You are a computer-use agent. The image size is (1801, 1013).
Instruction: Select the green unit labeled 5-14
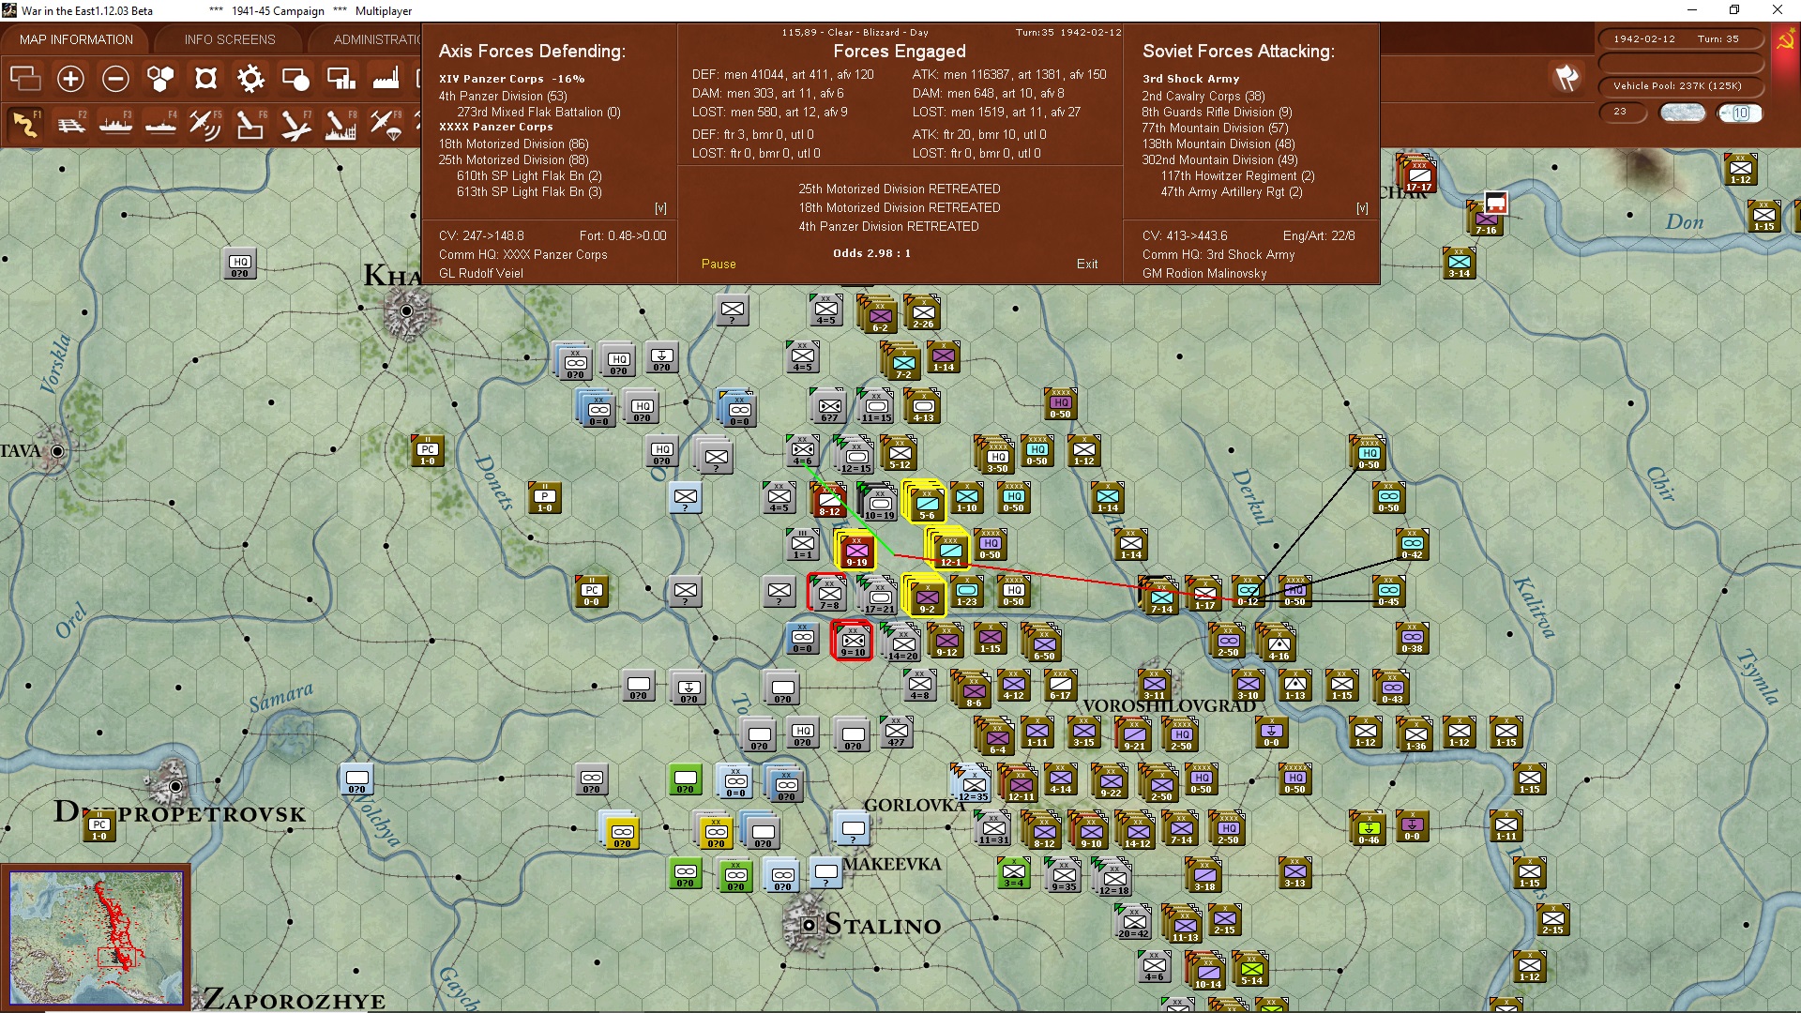point(1251,970)
